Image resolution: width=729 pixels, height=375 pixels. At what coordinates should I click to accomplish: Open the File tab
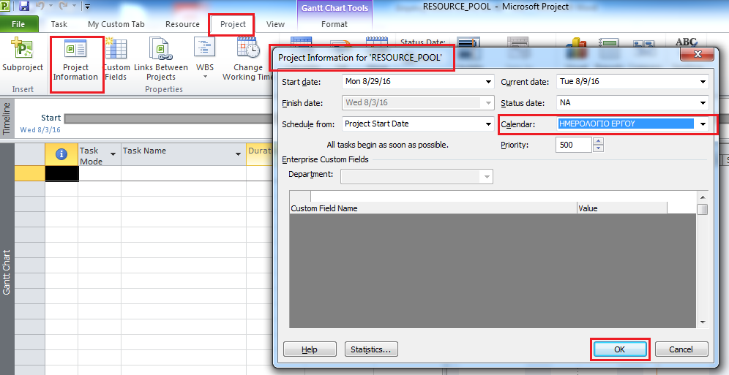pyautogui.click(x=18, y=24)
